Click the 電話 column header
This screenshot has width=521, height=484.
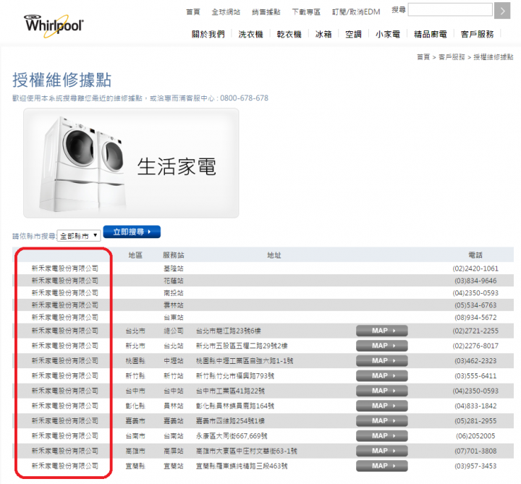click(x=475, y=255)
